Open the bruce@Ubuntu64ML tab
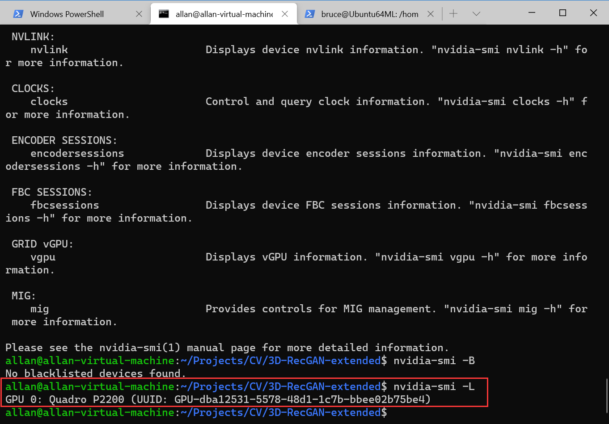This screenshot has width=609, height=424. [x=370, y=14]
